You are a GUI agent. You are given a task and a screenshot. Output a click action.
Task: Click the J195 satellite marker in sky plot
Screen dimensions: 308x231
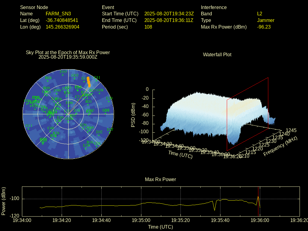pos(63,75)
